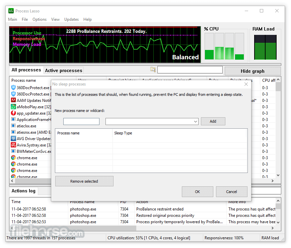The width and height of the screenshot is (291, 248).
Task: Open the View menu
Action: click(x=55, y=19)
